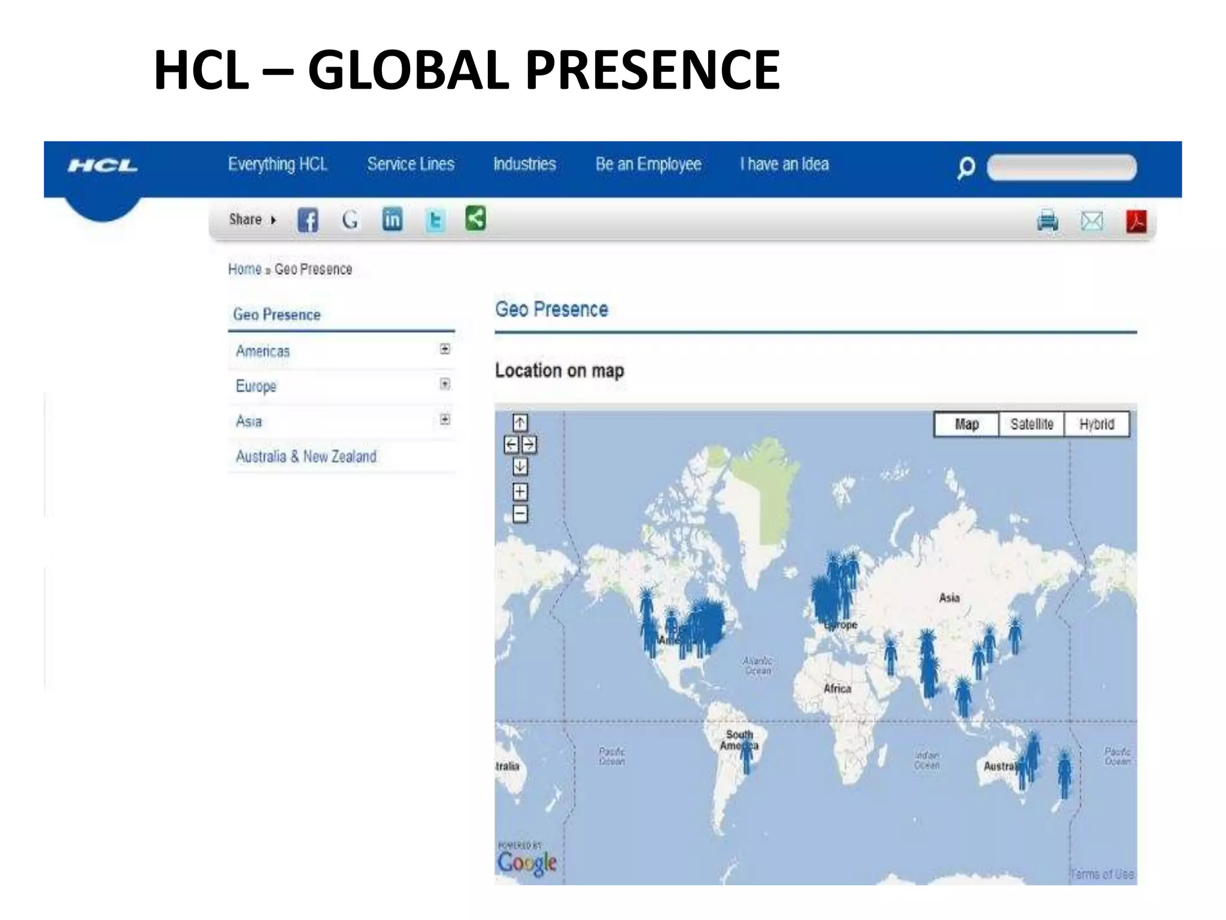1226x920 pixels.
Task: Open Americas sidebar link
Action: click(263, 351)
